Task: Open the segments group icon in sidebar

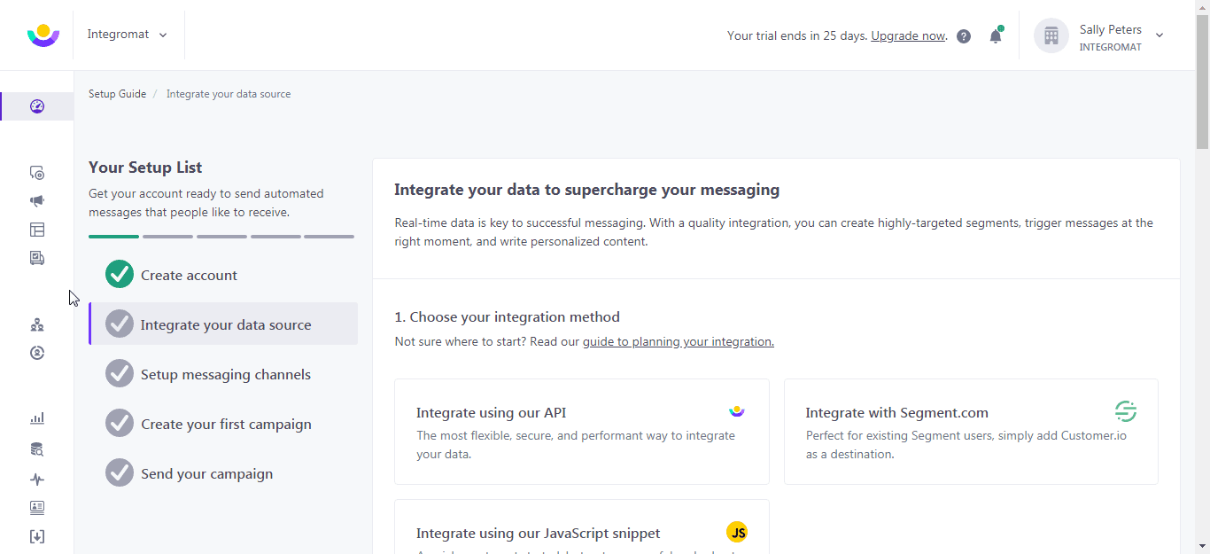Action: tap(36, 324)
